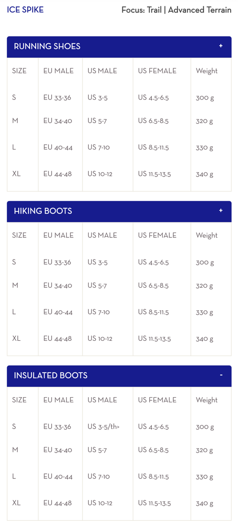This screenshot has width=238, height=526.
Task: Select the SIZE header in Hiking Boots table
Action: click(x=19, y=236)
